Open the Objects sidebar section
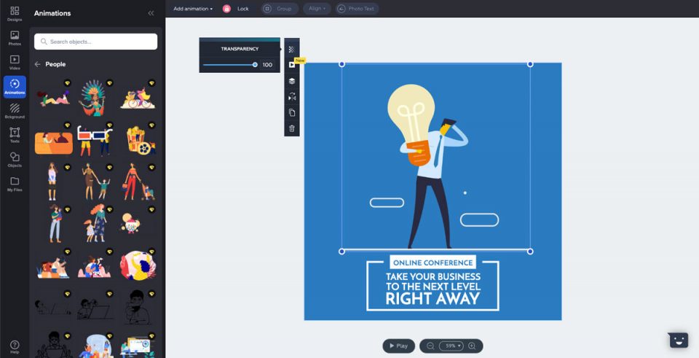699x358 pixels. point(15,160)
